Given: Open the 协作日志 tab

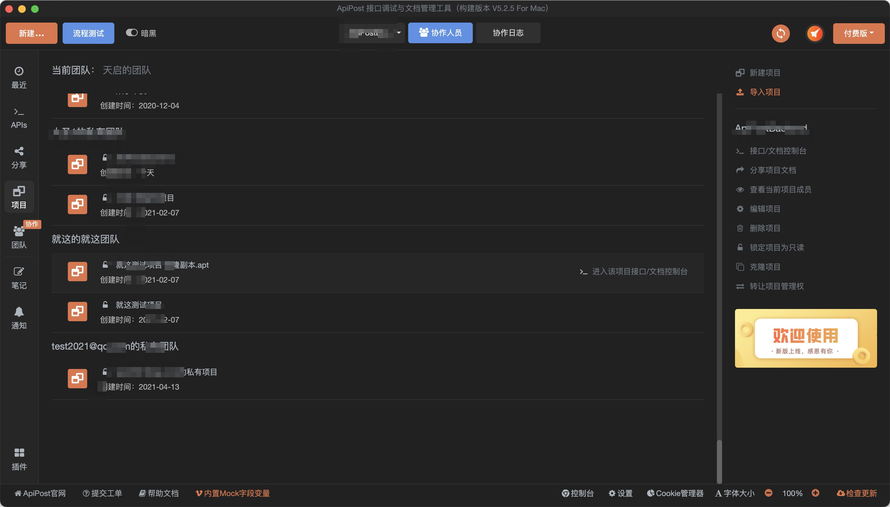Looking at the screenshot, I should click(x=508, y=33).
